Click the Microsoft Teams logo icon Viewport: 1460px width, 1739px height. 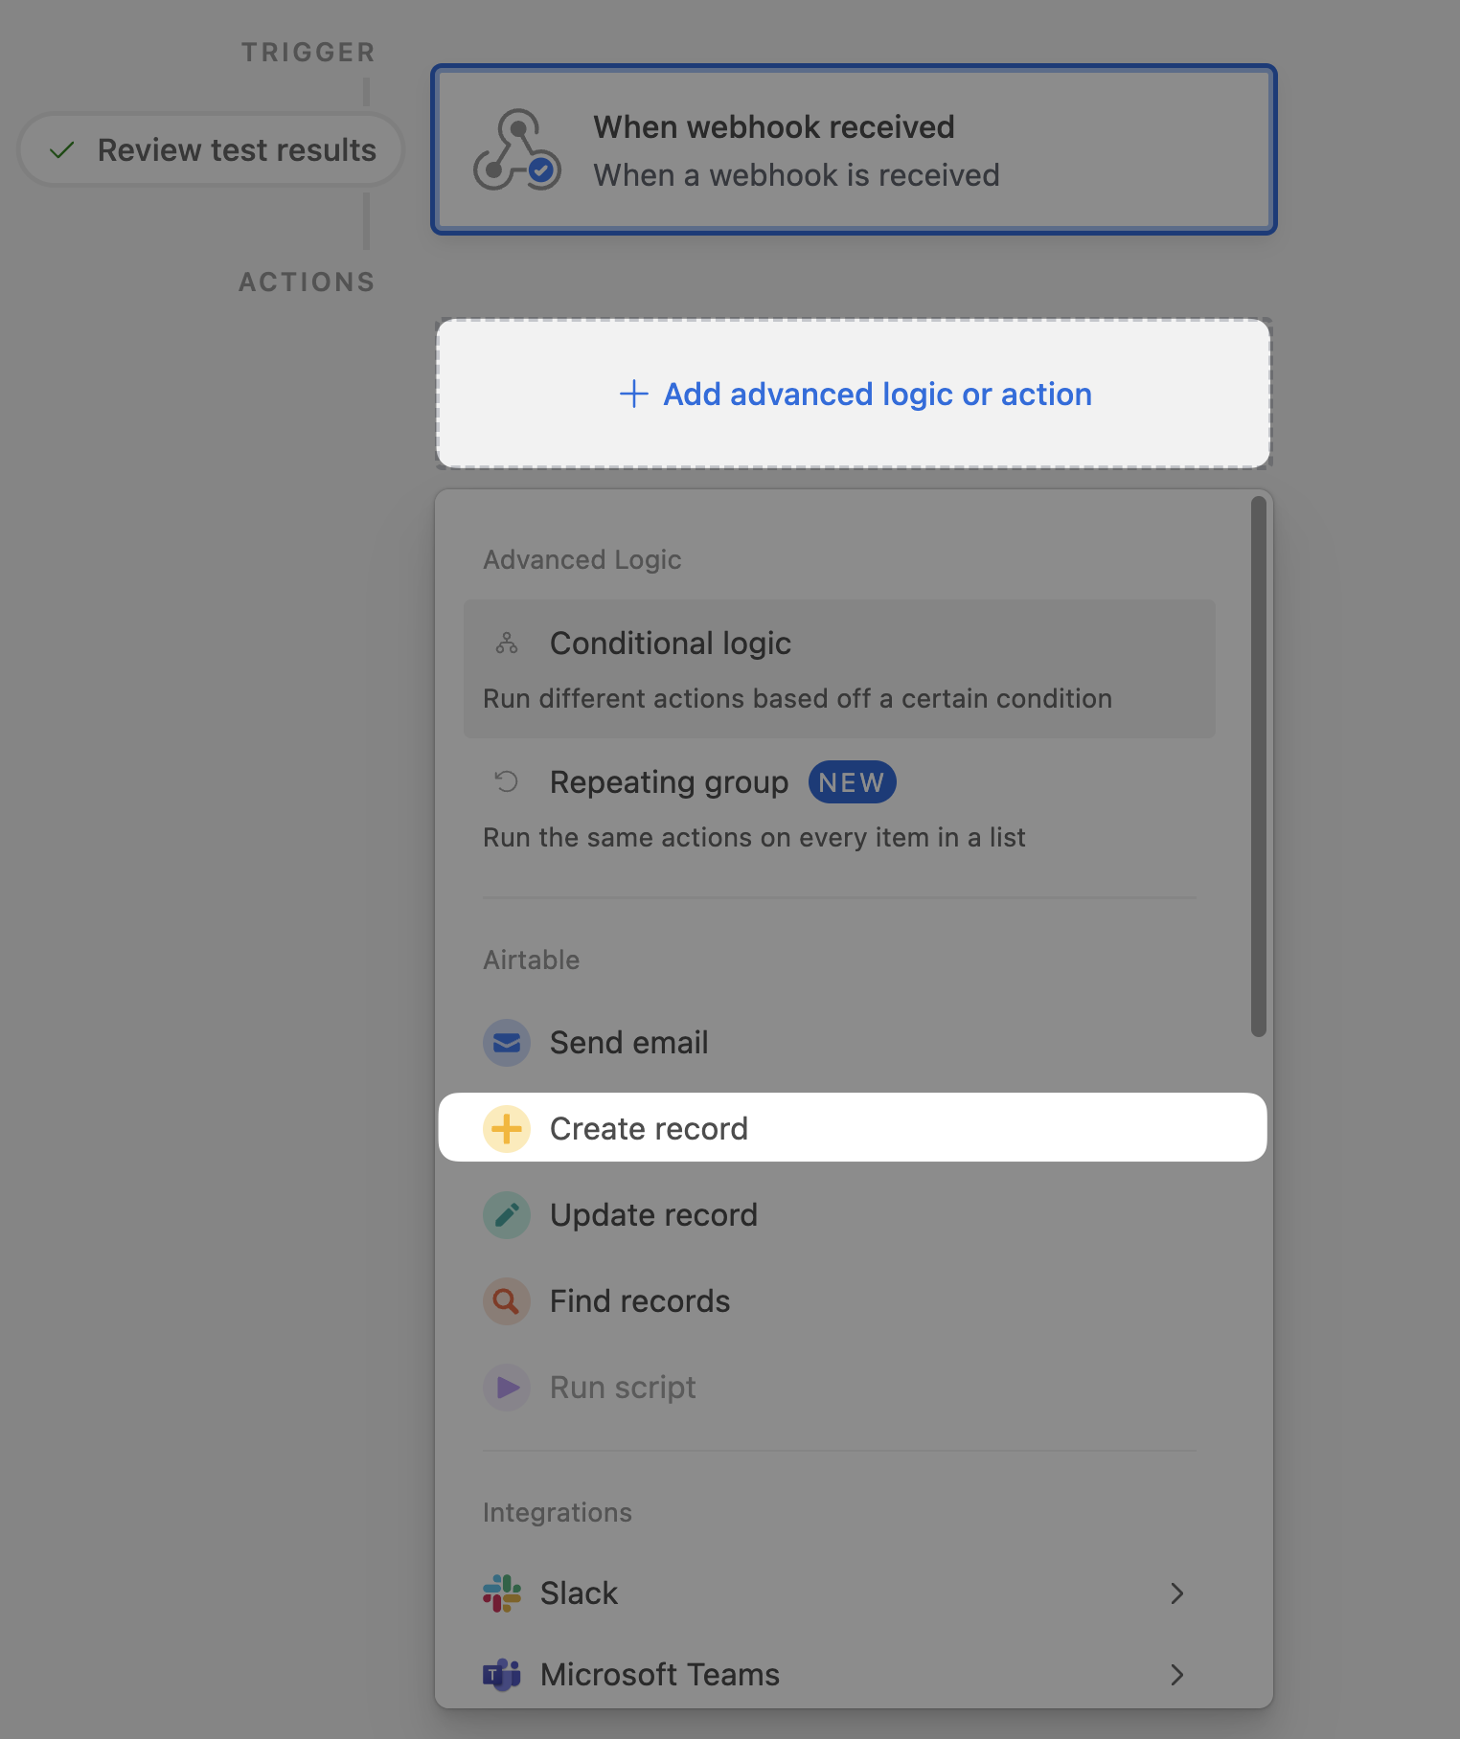point(502,1675)
